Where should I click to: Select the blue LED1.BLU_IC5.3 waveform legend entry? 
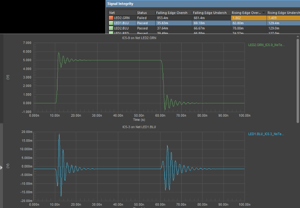(266, 134)
